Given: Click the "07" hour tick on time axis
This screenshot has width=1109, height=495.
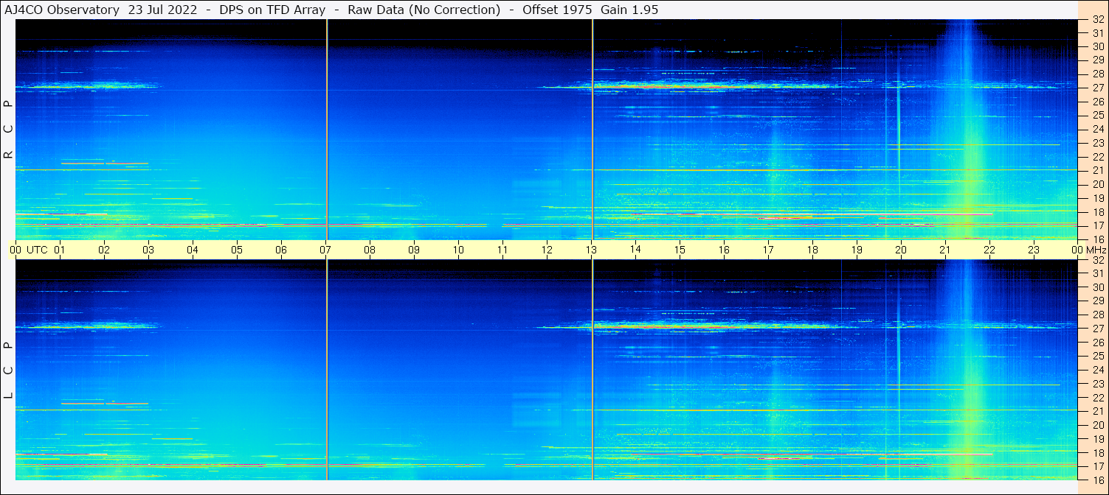Looking at the screenshot, I should 325,250.
